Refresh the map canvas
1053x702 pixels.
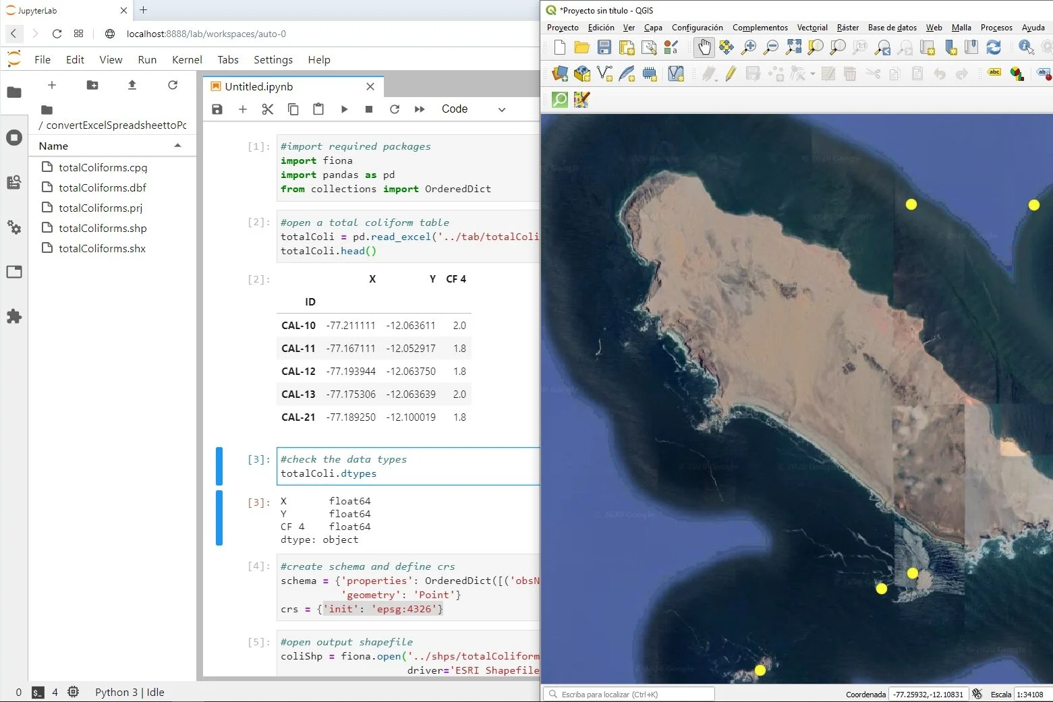(994, 47)
